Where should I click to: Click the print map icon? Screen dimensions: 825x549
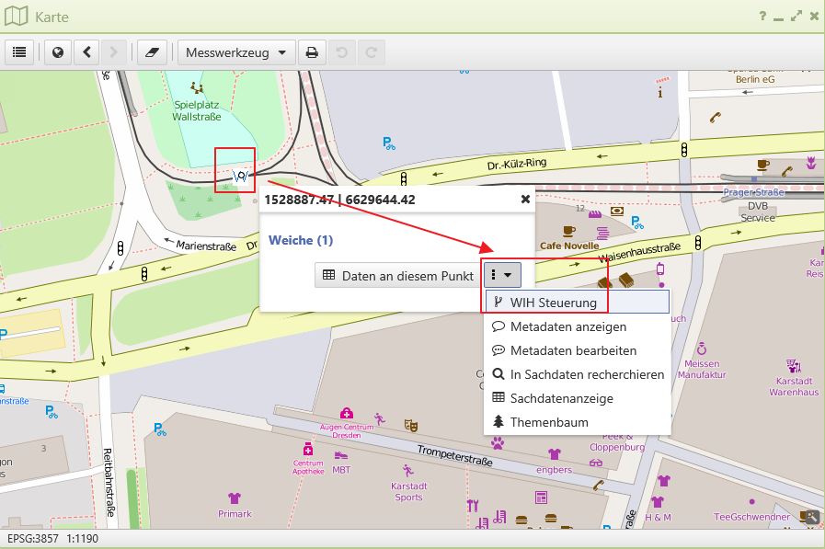point(312,52)
